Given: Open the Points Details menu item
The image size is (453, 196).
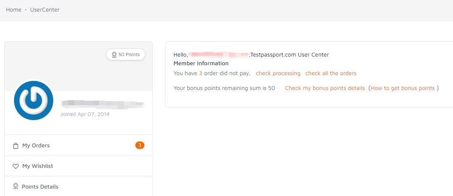Looking at the screenshot, I should point(78,187).
